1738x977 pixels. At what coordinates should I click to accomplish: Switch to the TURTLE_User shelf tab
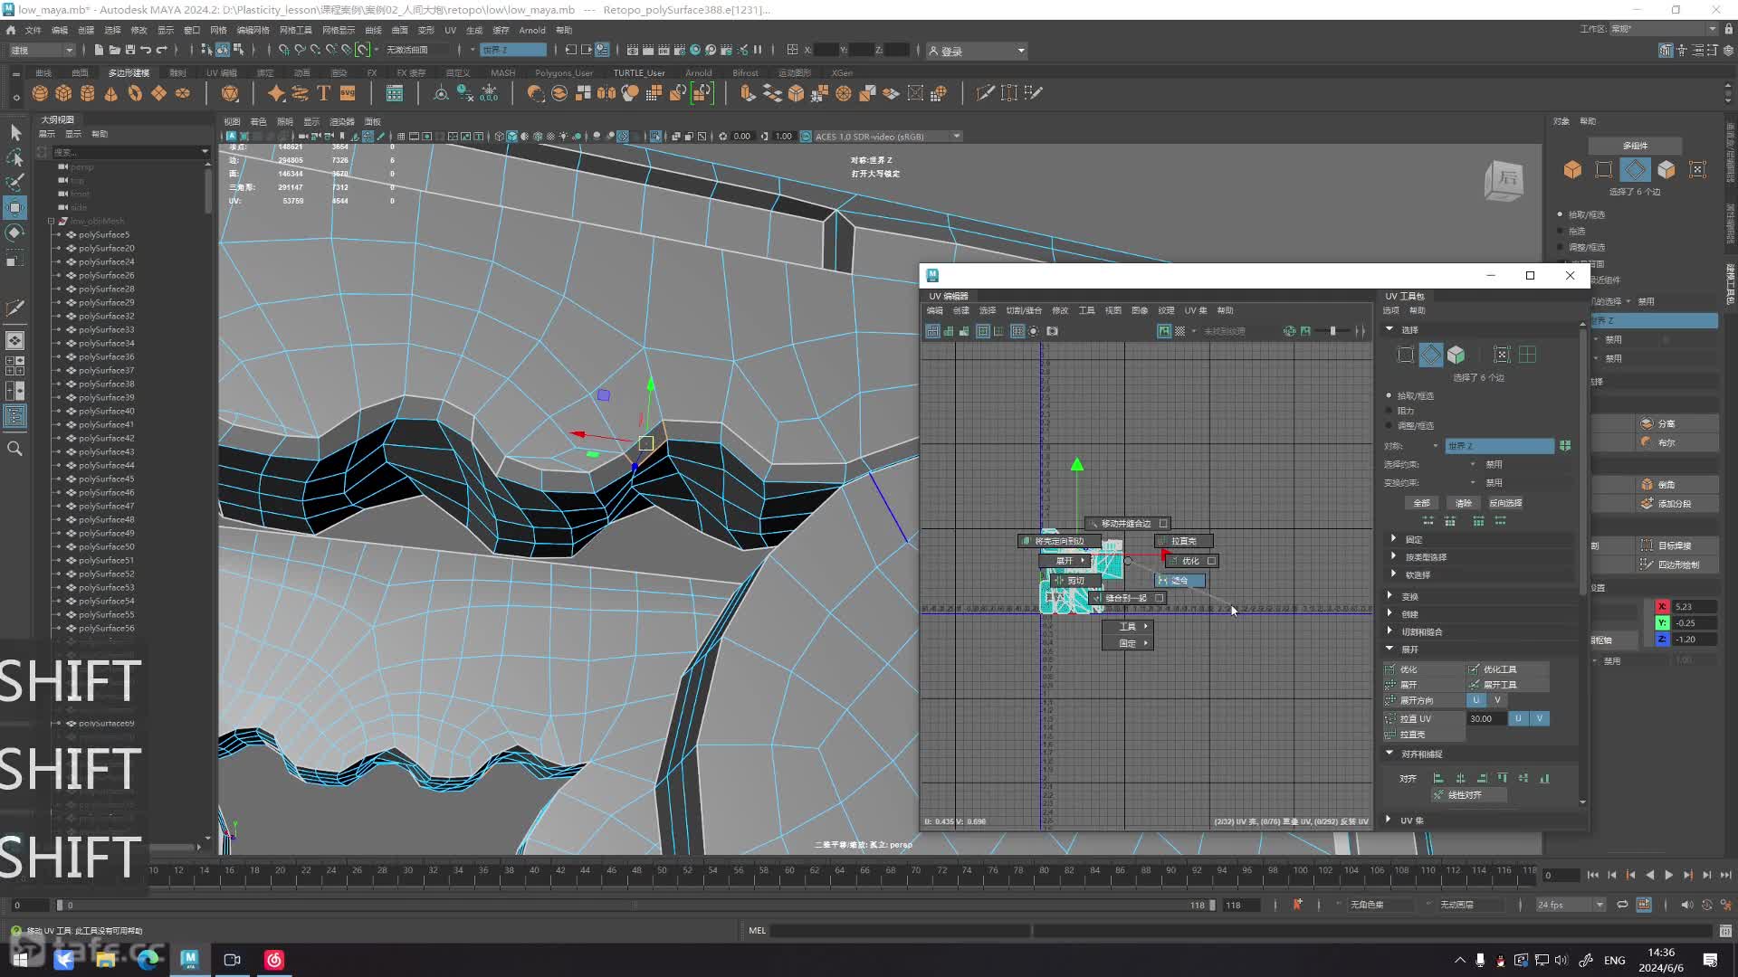[639, 72]
